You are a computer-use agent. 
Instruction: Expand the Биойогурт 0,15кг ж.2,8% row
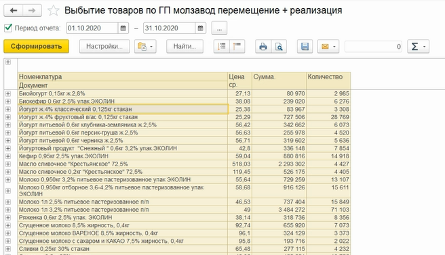(8, 93)
